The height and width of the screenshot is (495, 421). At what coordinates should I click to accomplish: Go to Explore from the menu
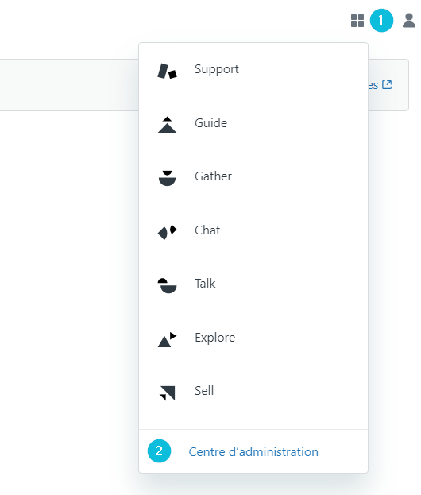pyautogui.click(x=215, y=338)
